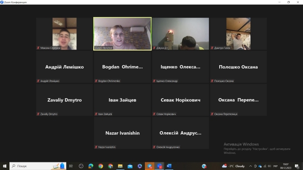Open the Telegram icon in the taskbar

tap(150, 166)
